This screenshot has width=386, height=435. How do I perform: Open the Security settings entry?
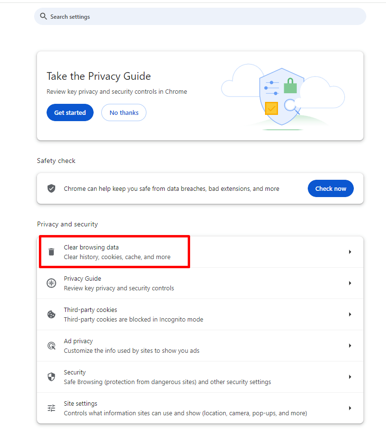point(167,377)
